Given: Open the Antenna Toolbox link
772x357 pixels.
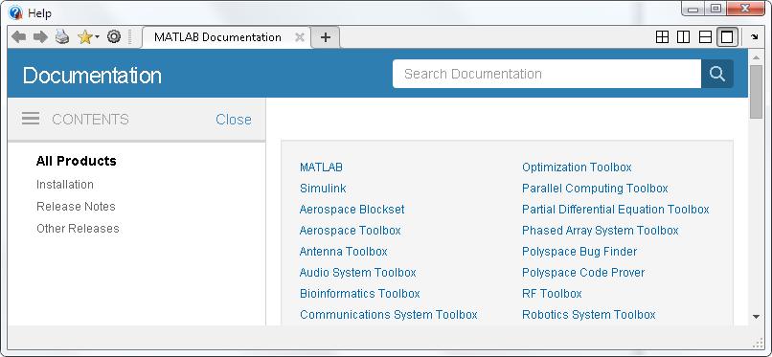Looking at the screenshot, I should pyautogui.click(x=344, y=252).
